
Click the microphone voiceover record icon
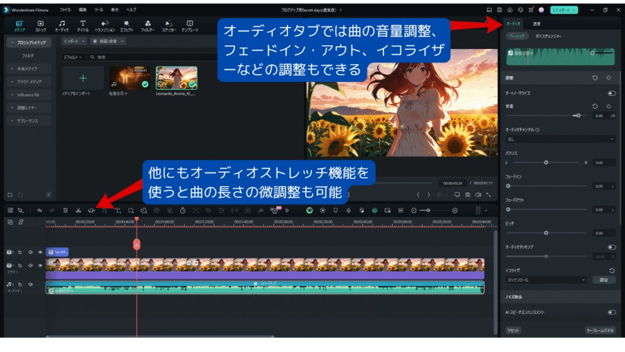click(349, 211)
